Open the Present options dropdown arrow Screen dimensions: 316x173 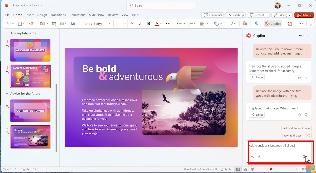(268, 15)
